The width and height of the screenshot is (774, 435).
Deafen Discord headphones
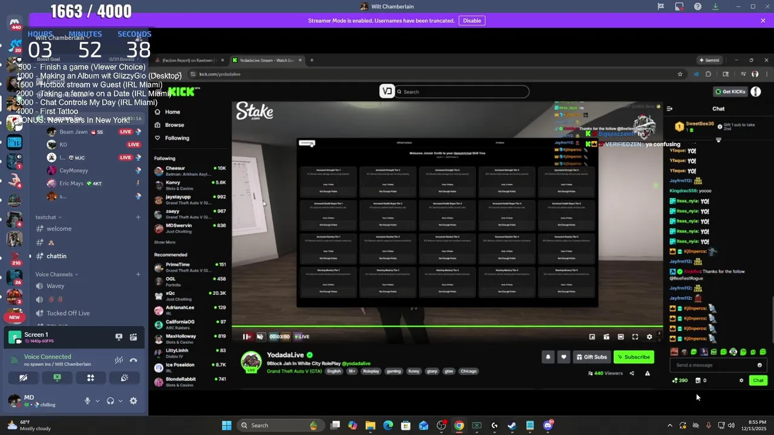coord(111,401)
